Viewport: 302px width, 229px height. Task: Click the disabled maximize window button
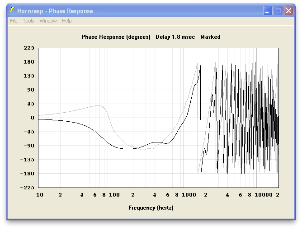click(278, 10)
